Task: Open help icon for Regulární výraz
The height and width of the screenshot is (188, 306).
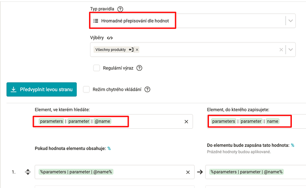Action: pos(139,68)
